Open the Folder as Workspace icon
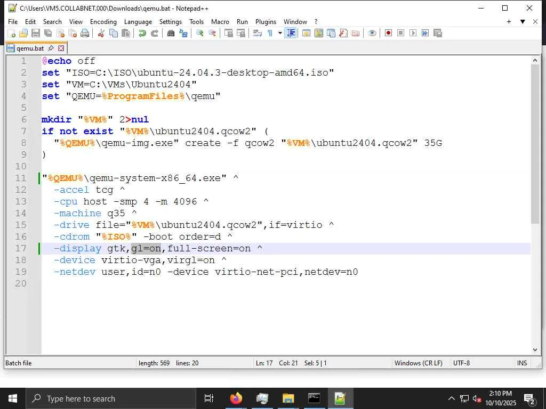546x409 pixels. point(356,33)
